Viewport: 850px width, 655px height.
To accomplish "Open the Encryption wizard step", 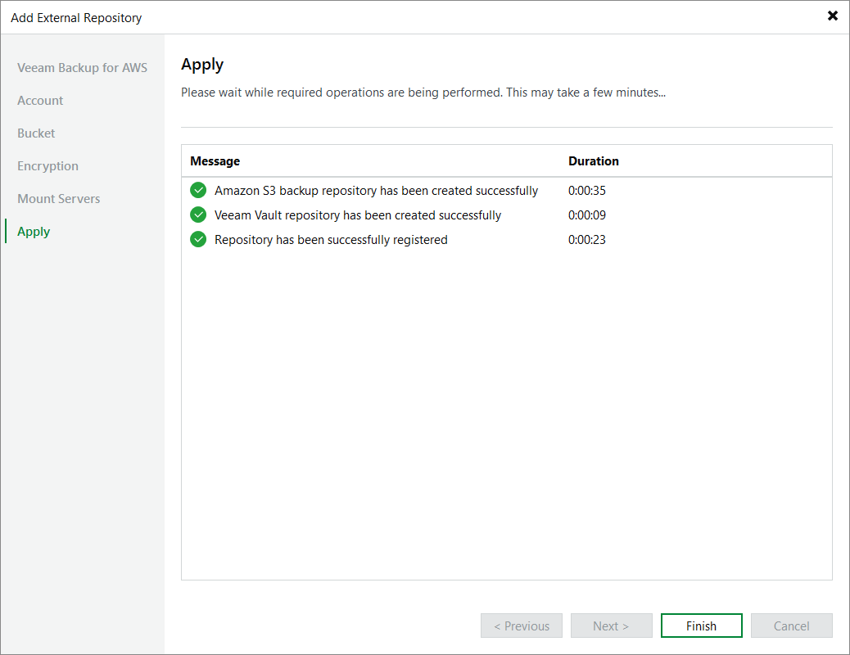I will 47,166.
